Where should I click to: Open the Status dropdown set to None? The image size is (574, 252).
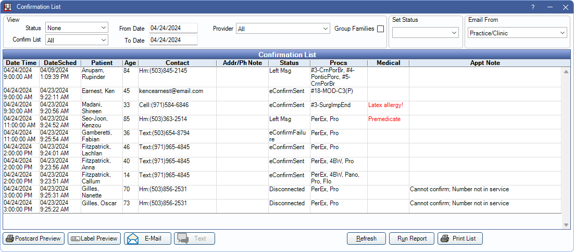77,28
